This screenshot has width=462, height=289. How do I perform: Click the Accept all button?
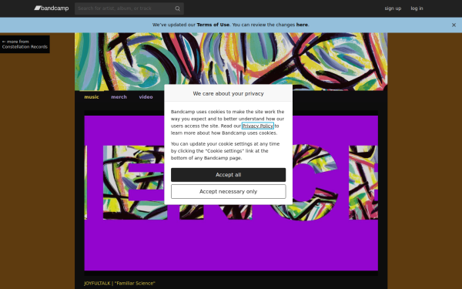[x=229, y=175]
